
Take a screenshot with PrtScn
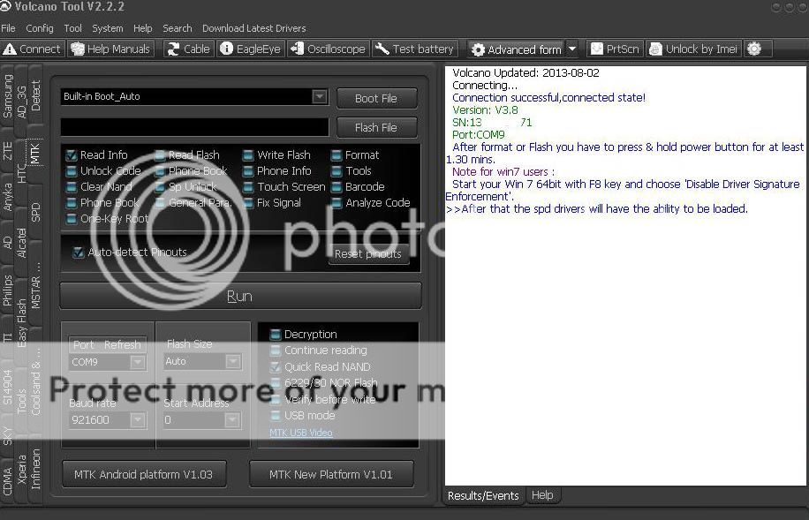616,49
